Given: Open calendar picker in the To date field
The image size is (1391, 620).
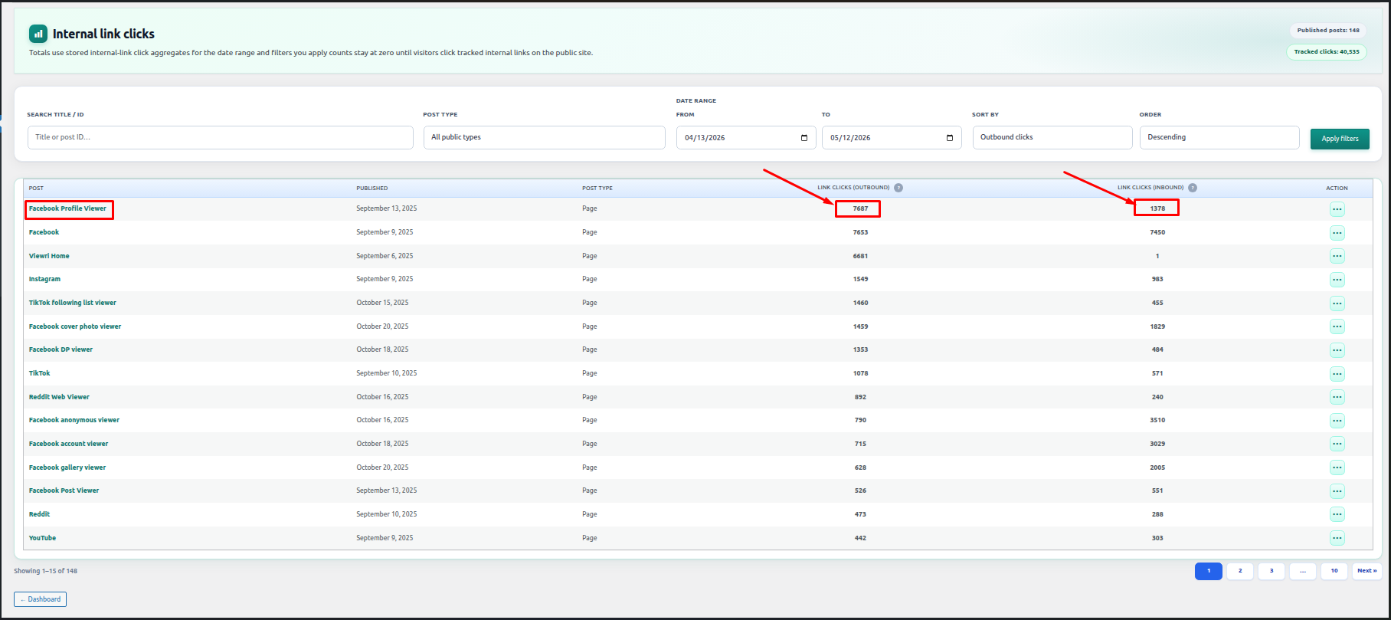Looking at the screenshot, I should click(x=950, y=138).
